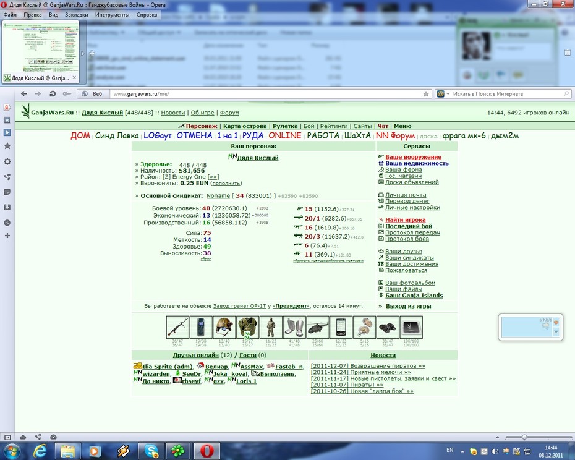Select the compass equipment item
The height and width of the screenshot is (460, 575).
coord(365,327)
